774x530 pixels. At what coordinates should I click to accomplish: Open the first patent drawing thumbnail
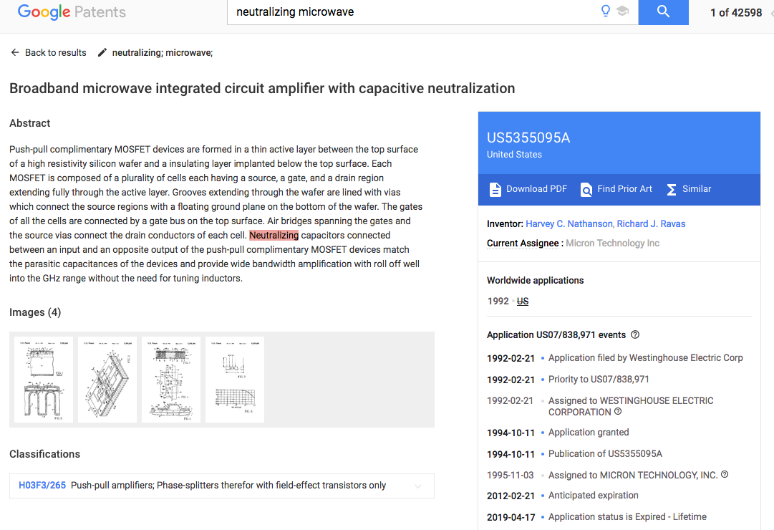coord(44,380)
